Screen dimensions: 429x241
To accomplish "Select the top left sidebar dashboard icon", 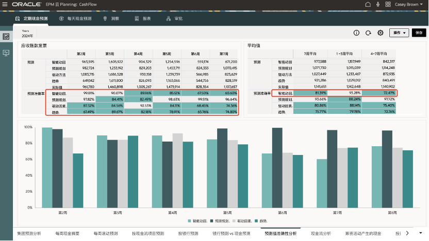I will [x=6, y=37].
